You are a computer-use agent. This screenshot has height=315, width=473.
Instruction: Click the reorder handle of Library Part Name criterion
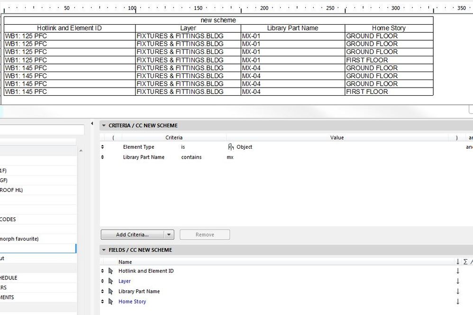coord(102,157)
